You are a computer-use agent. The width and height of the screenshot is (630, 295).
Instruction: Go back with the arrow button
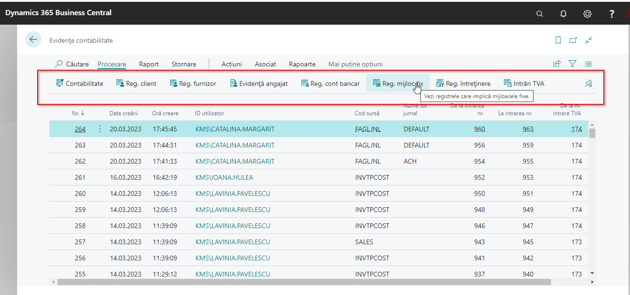point(33,40)
